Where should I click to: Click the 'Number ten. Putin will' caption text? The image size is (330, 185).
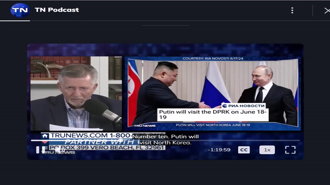(166, 137)
